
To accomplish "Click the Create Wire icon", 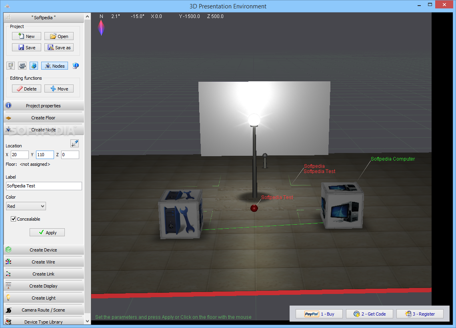I will pos(8,262).
